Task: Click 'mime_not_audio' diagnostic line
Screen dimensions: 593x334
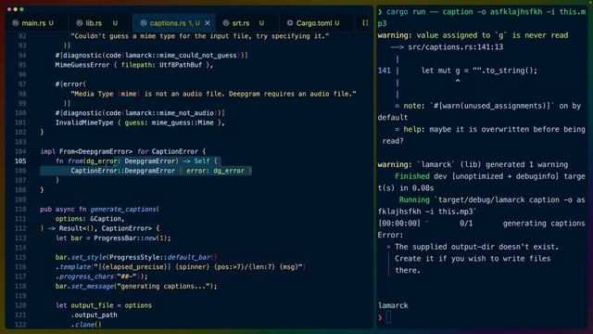Action: click(140, 113)
